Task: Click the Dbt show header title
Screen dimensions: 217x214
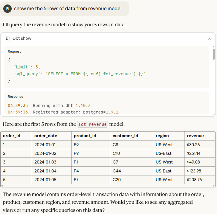Action: pyautogui.click(x=22, y=39)
